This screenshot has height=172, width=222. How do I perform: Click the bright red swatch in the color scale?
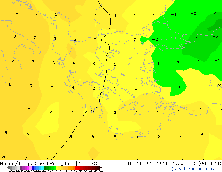pos(76,167)
